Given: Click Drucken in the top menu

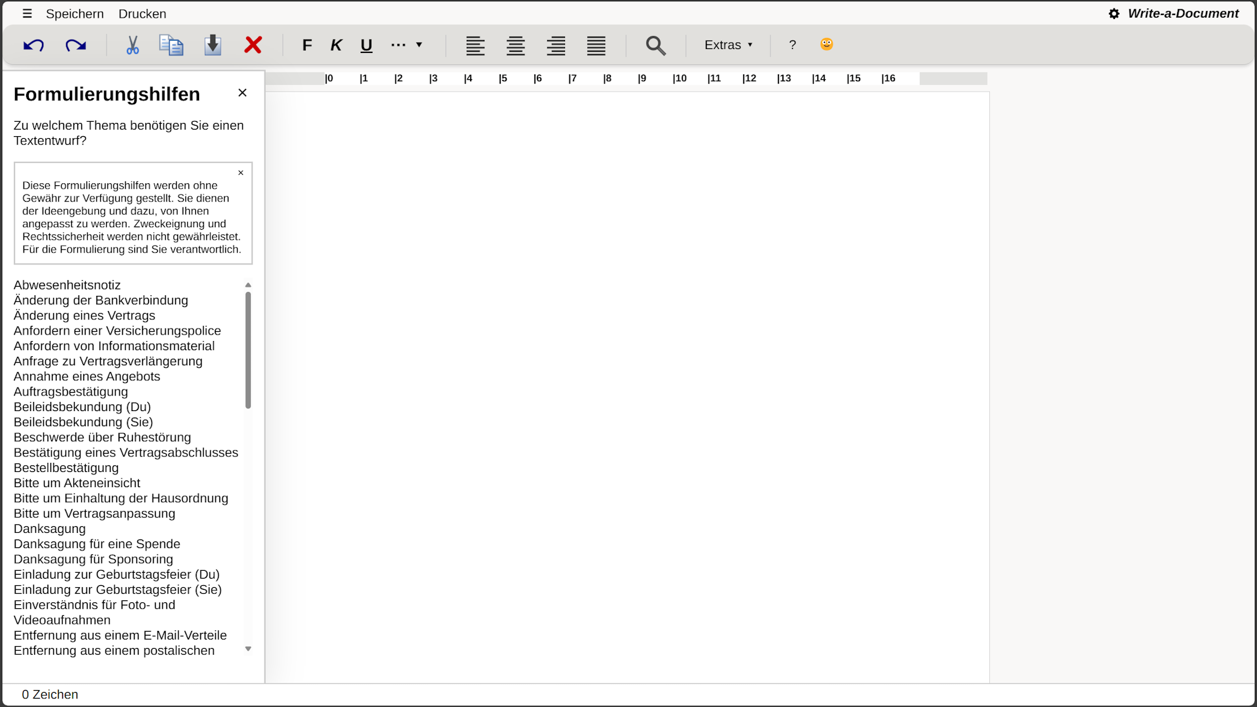Looking at the screenshot, I should [x=142, y=14].
